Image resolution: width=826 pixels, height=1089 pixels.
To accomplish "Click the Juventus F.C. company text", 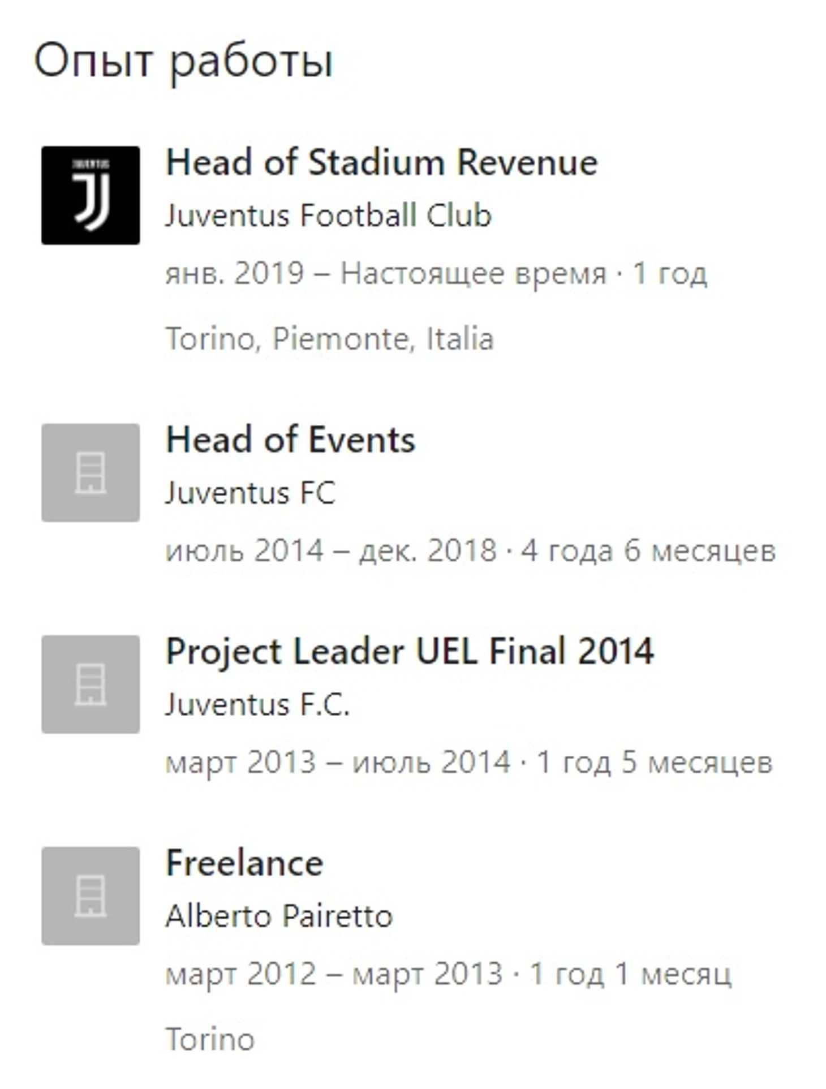I will 257,704.
